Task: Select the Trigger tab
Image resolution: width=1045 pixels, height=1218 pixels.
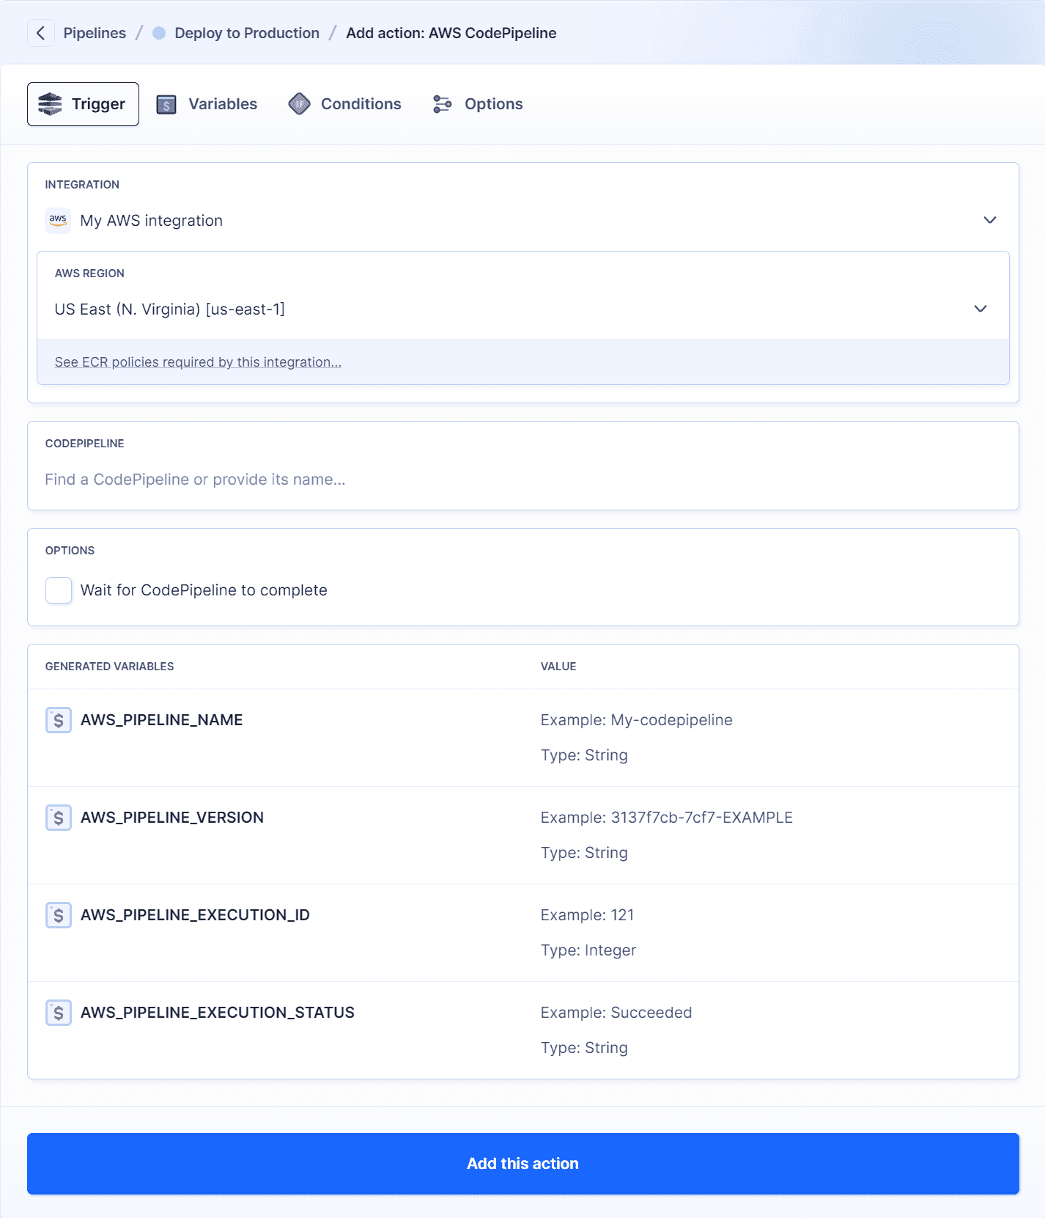Action: [83, 104]
